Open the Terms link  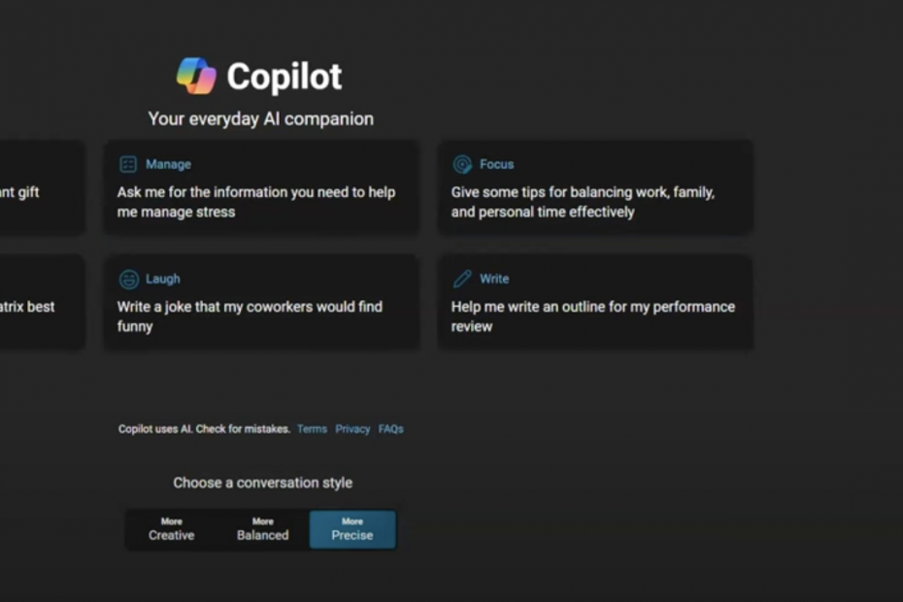pyautogui.click(x=312, y=429)
